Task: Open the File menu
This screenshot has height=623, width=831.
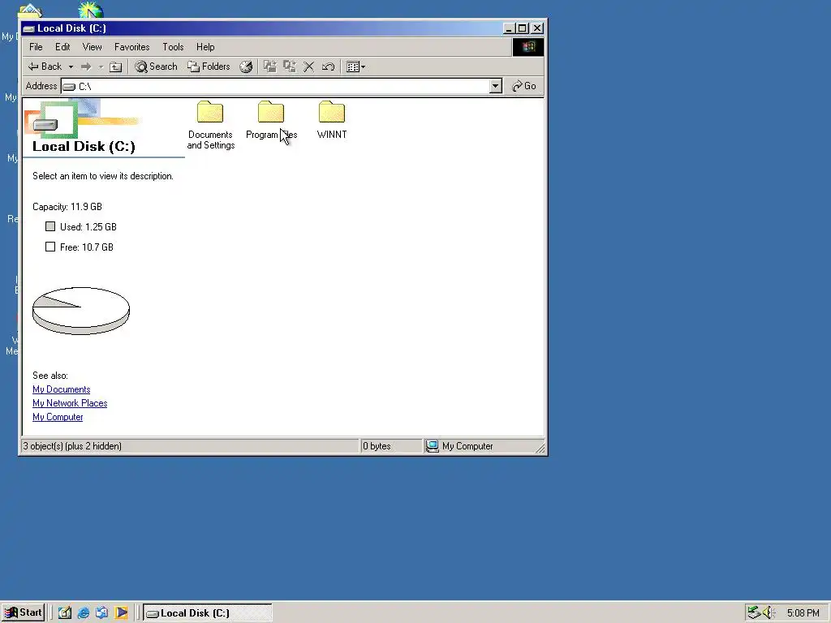Action: coord(36,47)
